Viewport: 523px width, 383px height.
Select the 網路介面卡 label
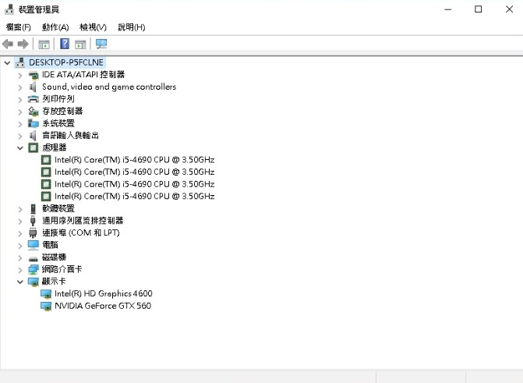coord(62,269)
